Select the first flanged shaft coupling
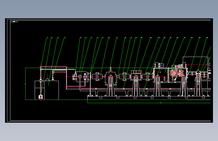 [97, 77]
